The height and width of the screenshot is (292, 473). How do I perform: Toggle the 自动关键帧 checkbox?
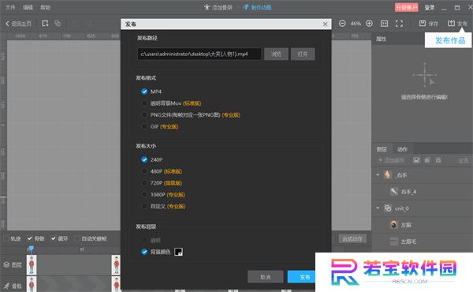pos(77,238)
